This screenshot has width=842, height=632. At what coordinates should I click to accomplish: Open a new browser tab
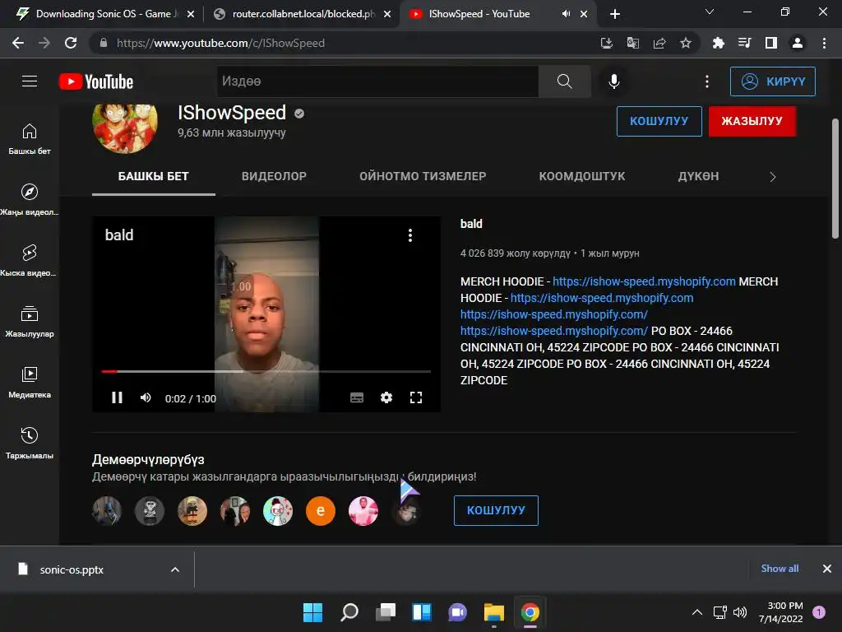(615, 15)
